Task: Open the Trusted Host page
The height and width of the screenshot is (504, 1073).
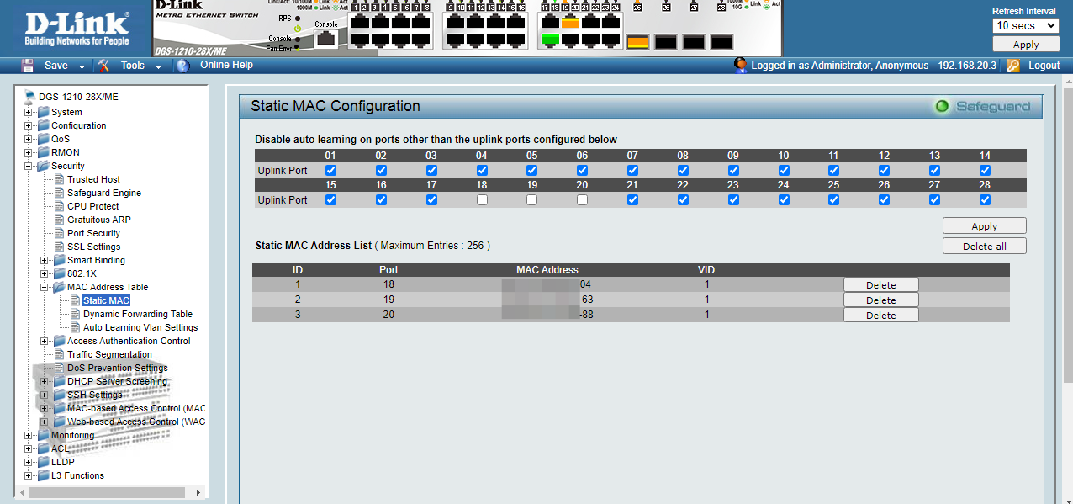Action: coord(93,179)
